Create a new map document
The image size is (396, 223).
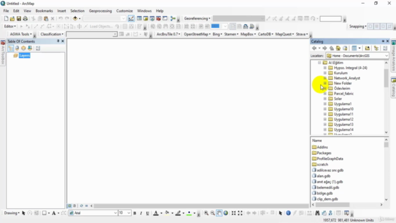(x=6, y=19)
